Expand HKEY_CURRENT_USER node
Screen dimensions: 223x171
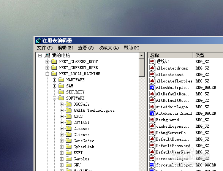pyautogui.click(x=47, y=68)
